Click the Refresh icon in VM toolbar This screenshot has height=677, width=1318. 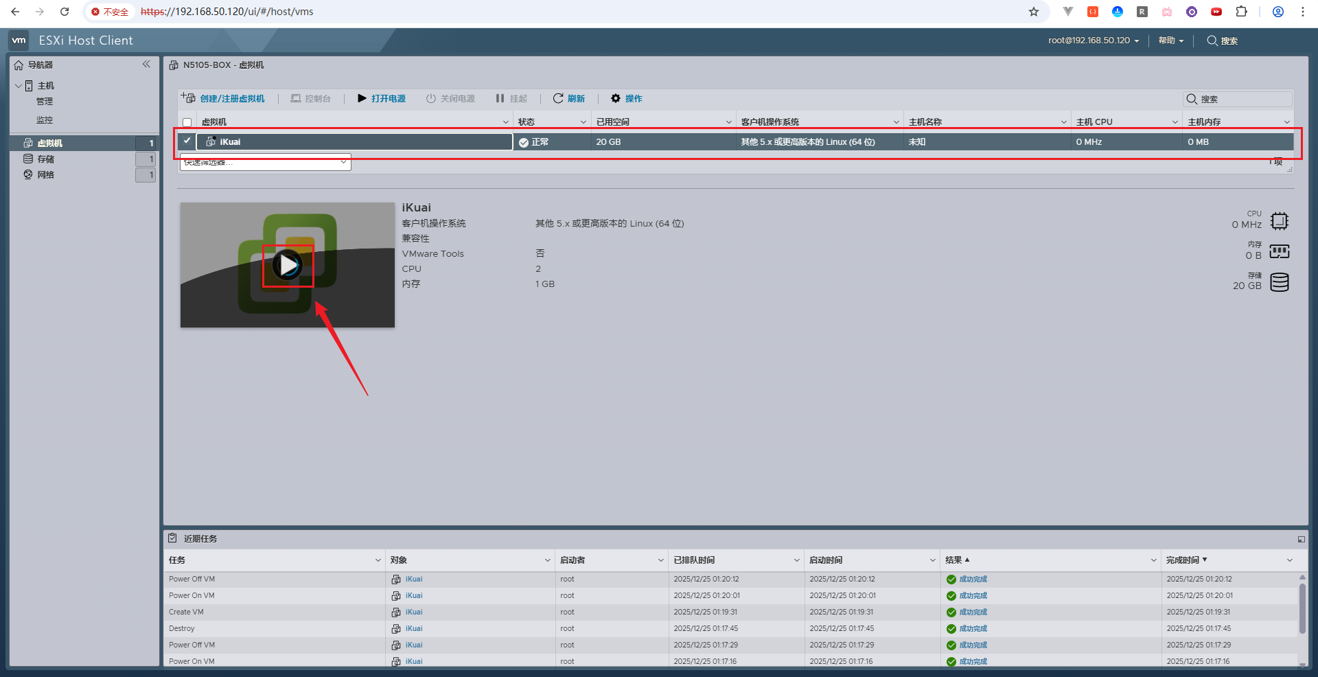point(558,98)
